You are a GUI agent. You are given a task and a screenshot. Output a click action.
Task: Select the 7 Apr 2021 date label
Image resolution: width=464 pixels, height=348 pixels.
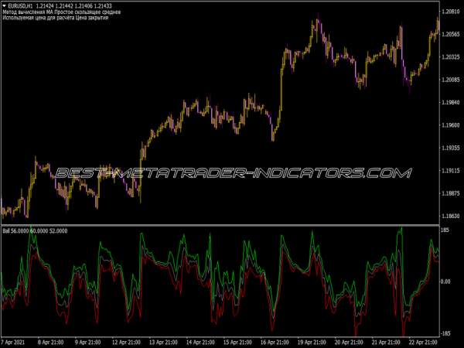point(13,343)
